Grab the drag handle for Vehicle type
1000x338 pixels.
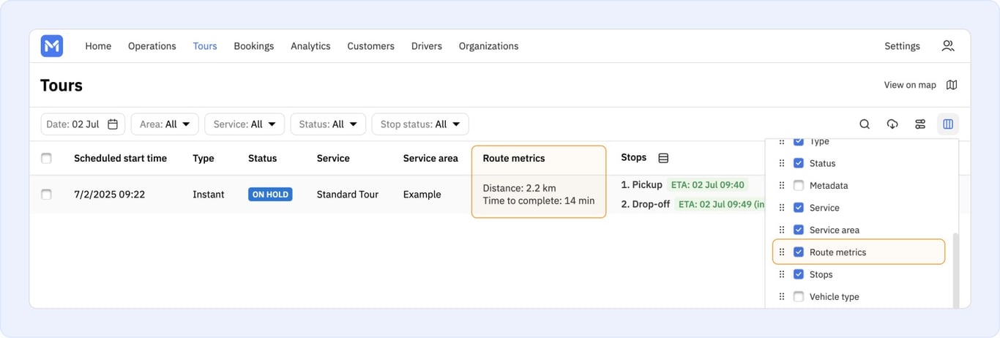pyautogui.click(x=781, y=297)
